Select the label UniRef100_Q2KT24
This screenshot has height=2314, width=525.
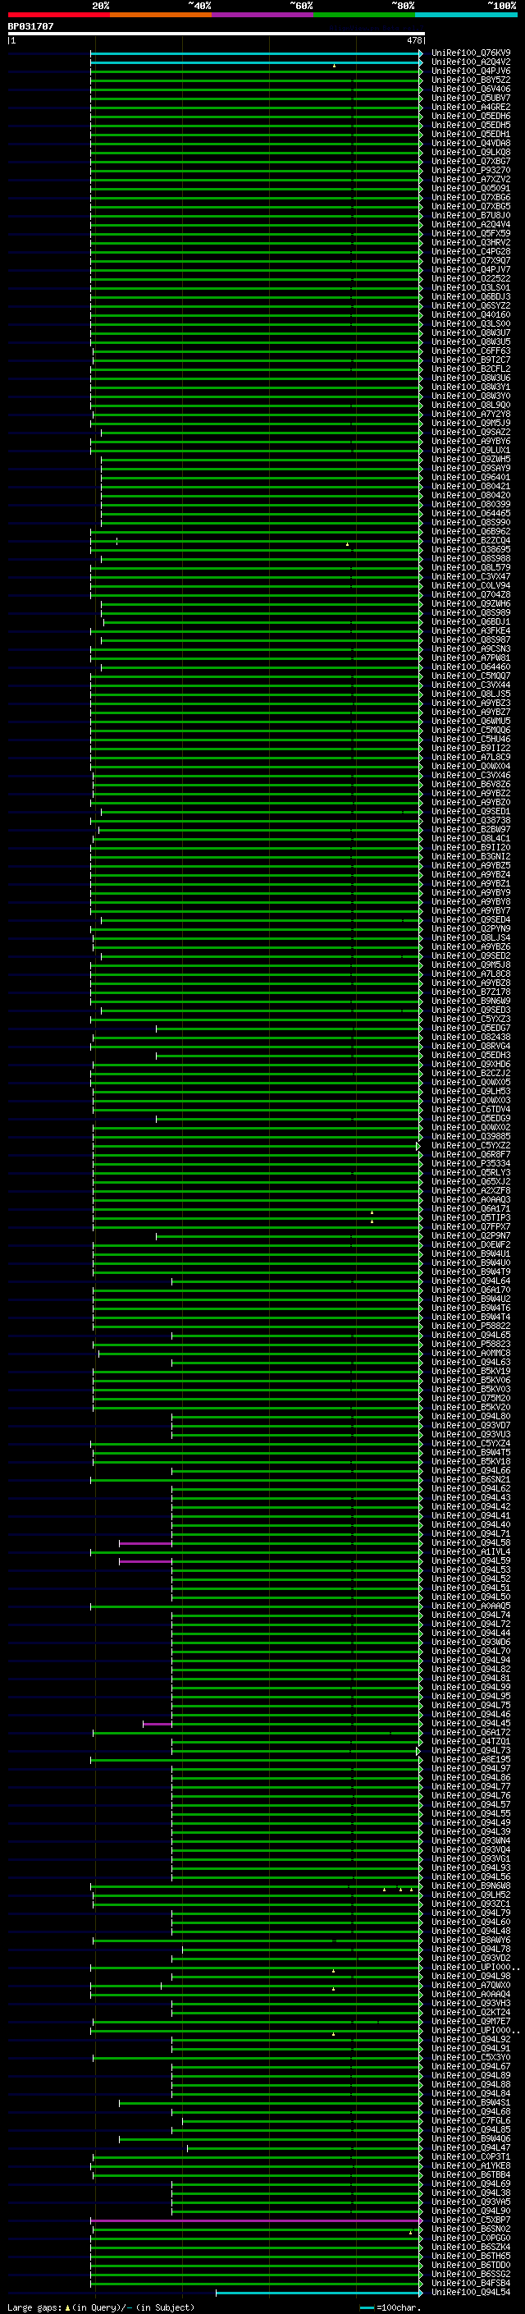point(471,2013)
